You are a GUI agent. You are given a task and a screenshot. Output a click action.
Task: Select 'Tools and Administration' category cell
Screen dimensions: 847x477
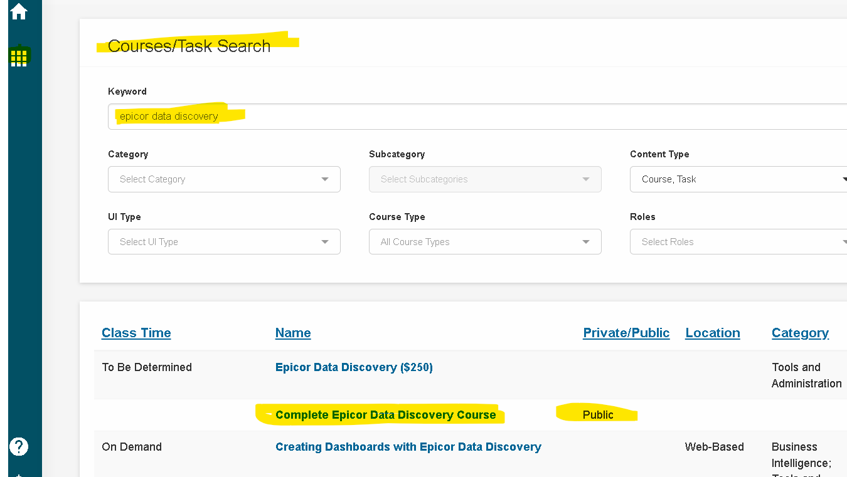click(807, 375)
